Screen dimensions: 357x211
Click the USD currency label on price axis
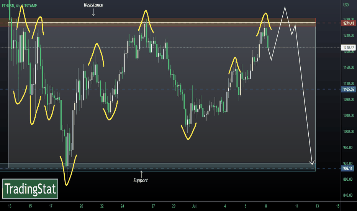tap(346, 5)
